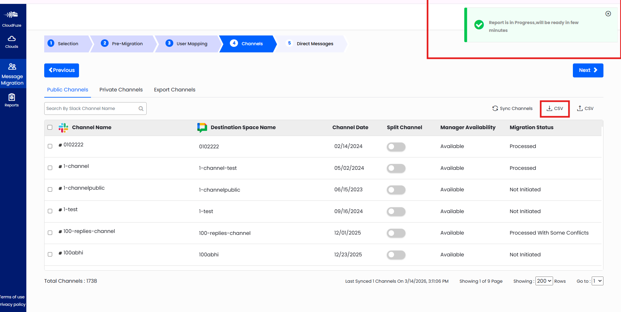621x312 pixels.
Task: Click the Split Channel column header
Action: 404,128
